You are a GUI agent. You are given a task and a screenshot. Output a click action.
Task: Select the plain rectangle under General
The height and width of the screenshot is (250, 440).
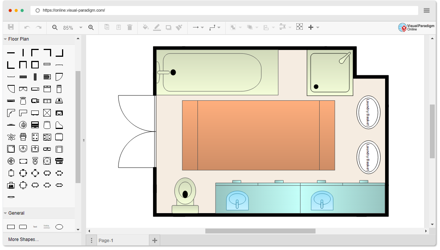pyautogui.click(x=11, y=227)
